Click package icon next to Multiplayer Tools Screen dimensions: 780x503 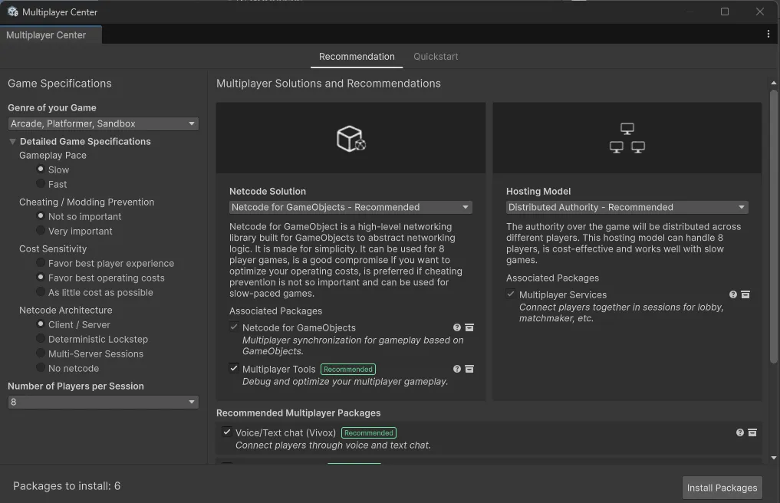tap(469, 369)
